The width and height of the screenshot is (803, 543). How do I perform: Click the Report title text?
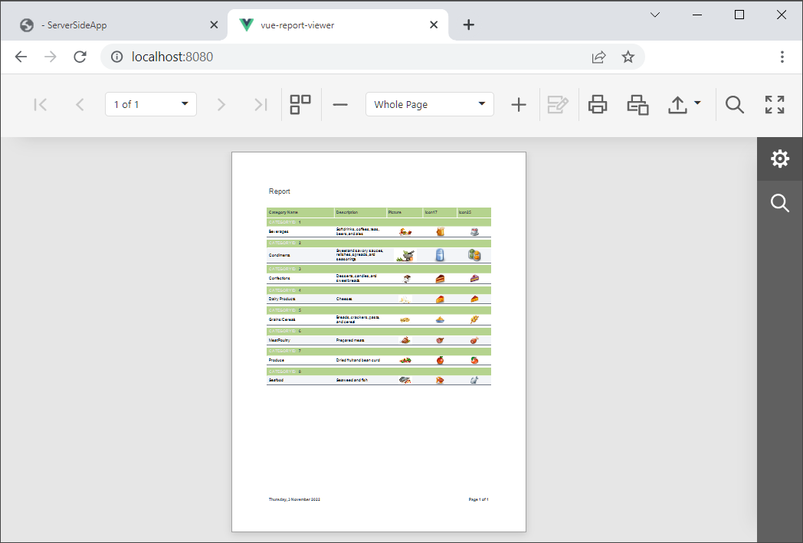click(x=279, y=191)
